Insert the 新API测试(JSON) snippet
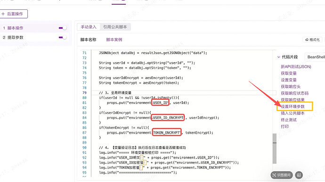Viewport: 325px width, 182px height. click(x=296, y=67)
